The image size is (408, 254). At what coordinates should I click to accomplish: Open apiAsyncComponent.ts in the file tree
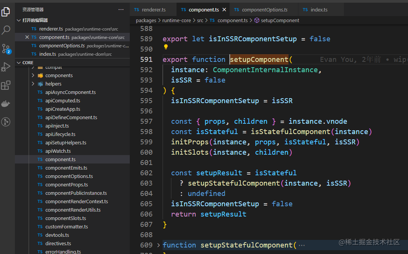[x=73, y=92]
